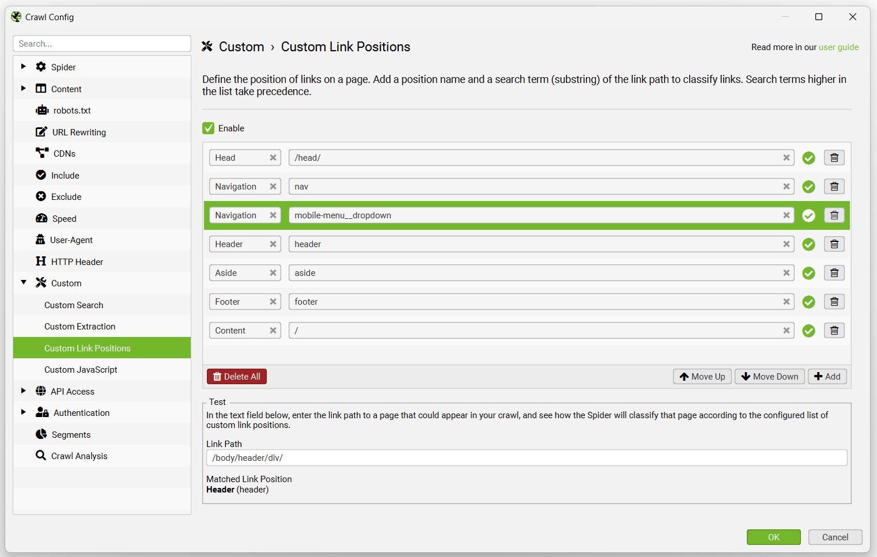Open Crawl Analysis via its magnifier icon
Viewport: 877px width, 557px height.
point(41,456)
